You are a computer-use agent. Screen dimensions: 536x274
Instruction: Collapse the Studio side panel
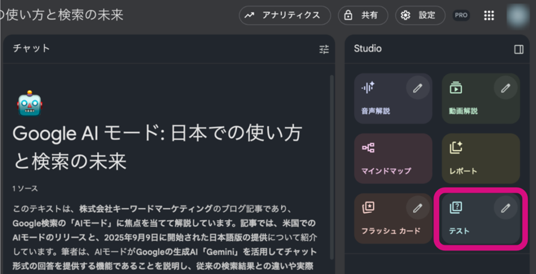pos(518,49)
